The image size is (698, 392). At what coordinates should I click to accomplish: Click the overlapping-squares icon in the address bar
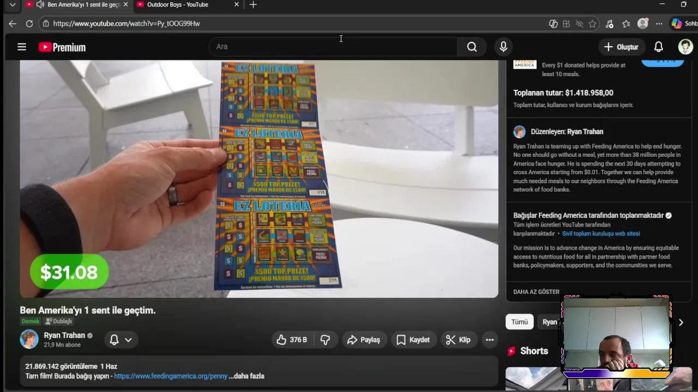pyautogui.click(x=553, y=24)
